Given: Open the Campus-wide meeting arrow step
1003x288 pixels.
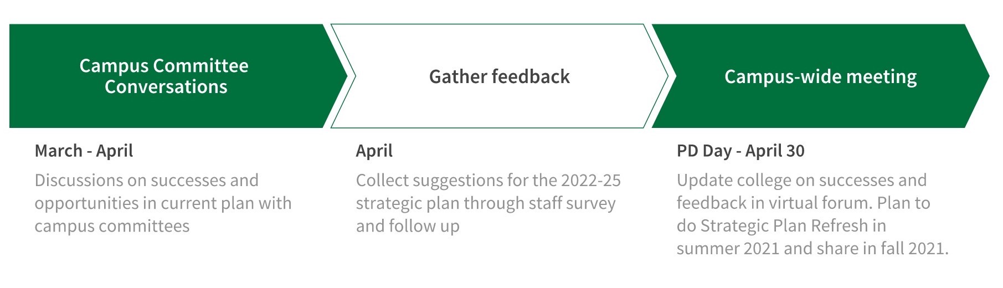Looking at the screenshot, I should (820, 76).
